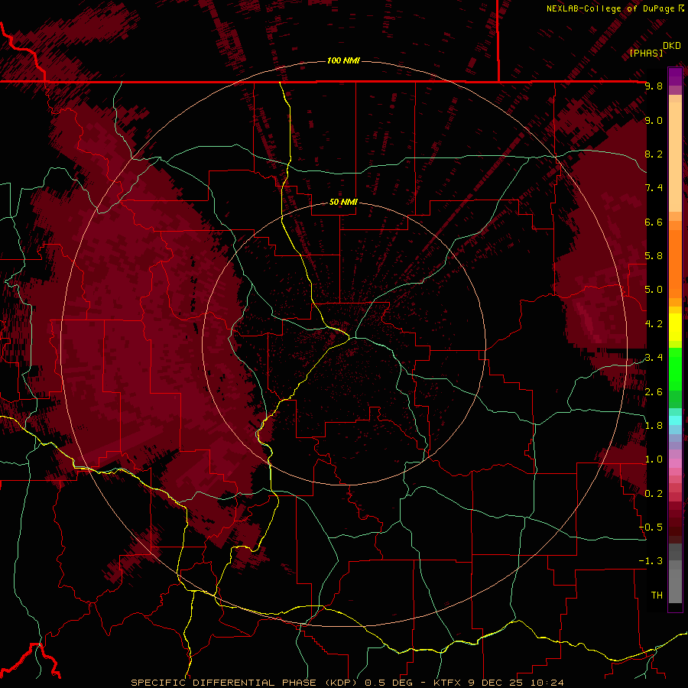Click the 4.2 value on color scale
This screenshot has height=688, width=688.
(654, 324)
